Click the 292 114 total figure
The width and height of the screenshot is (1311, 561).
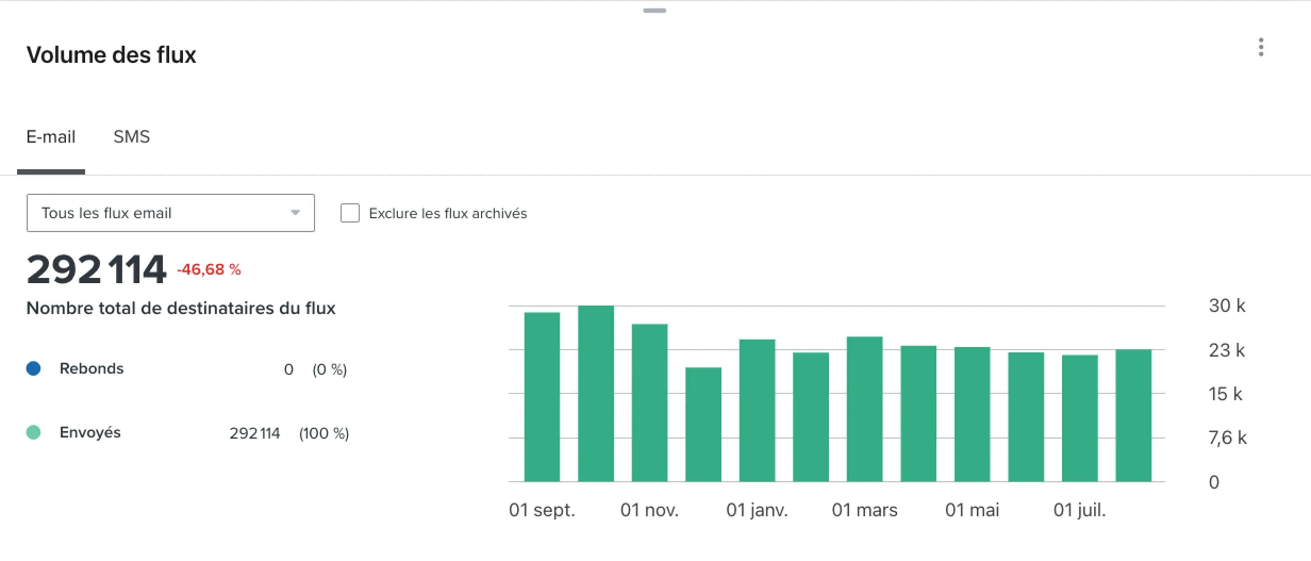(96, 270)
